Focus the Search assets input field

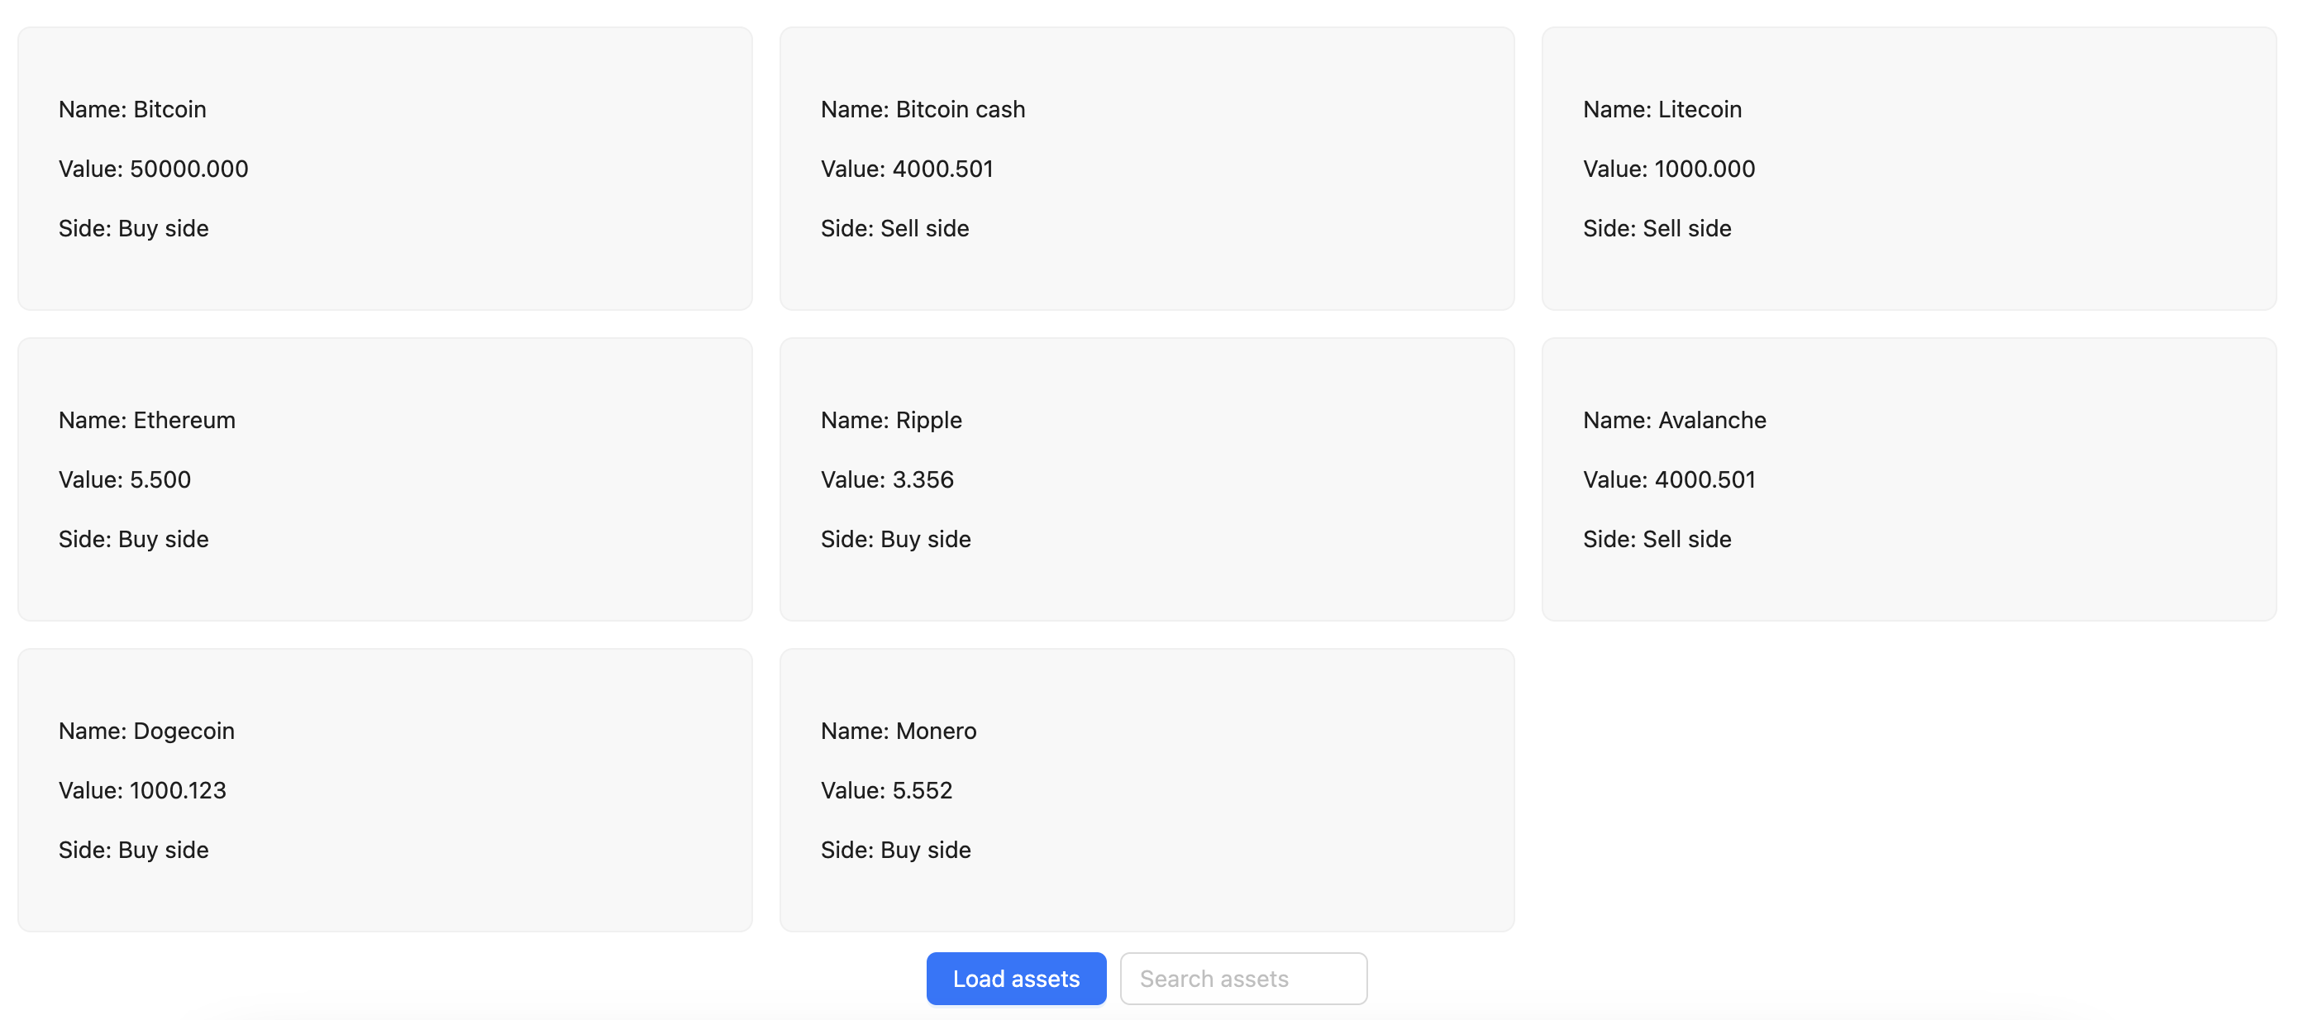(1242, 978)
